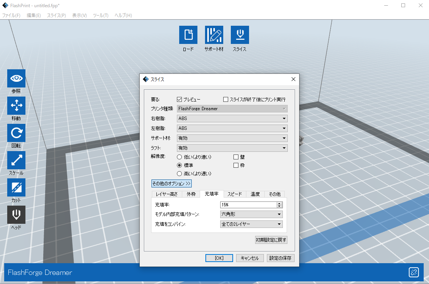The width and height of the screenshot is (429, 284).
Task: Click 初期設定に戻す button
Action: pyautogui.click(x=271, y=240)
